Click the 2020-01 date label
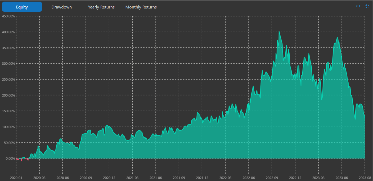Viewport: 373px width, 181px height. [x=16, y=178]
